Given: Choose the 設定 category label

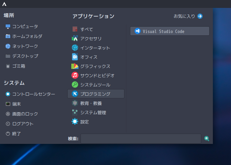Looking at the screenshot, I should tap(84, 122).
